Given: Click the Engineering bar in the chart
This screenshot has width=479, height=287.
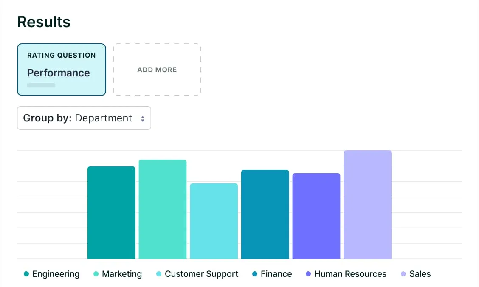Looking at the screenshot, I should coord(111,213).
